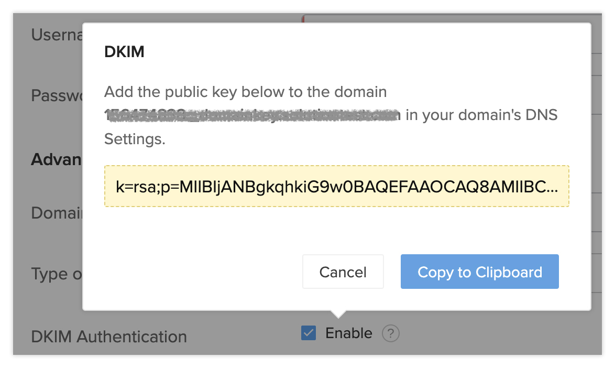Uncheck the DKIM Enable checkbox

pos(309,333)
